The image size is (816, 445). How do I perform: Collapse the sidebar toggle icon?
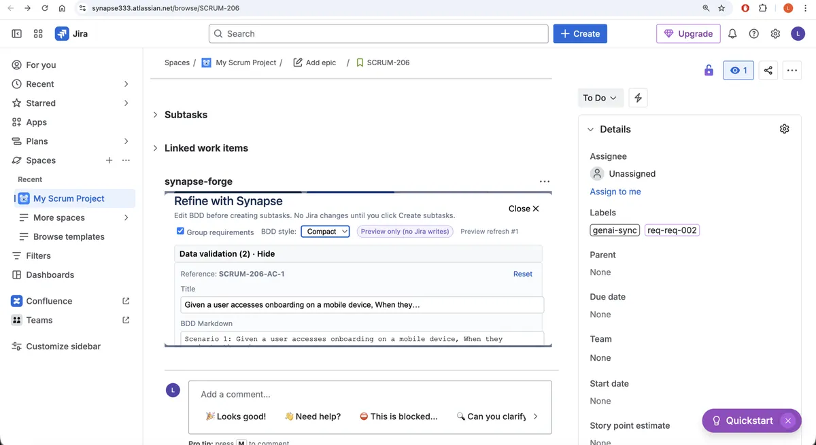(x=17, y=33)
